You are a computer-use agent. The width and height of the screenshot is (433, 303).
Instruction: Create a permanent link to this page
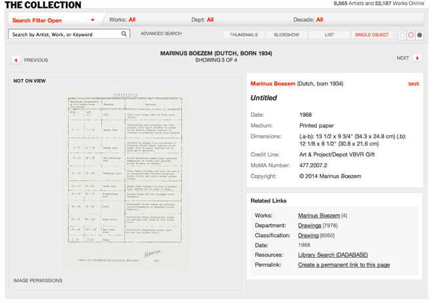click(x=344, y=264)
